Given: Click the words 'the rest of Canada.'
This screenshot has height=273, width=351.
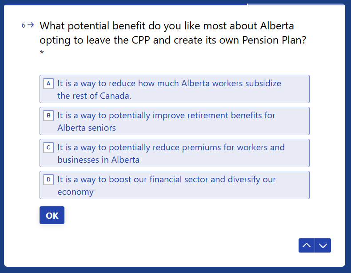Looking at the screenshot, I should pyautogui.click(x=94, y=96).
